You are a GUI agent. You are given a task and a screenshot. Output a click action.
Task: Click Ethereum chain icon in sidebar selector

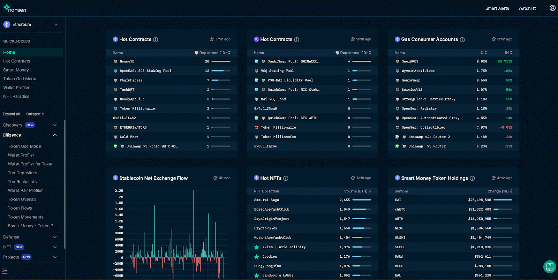7,24
